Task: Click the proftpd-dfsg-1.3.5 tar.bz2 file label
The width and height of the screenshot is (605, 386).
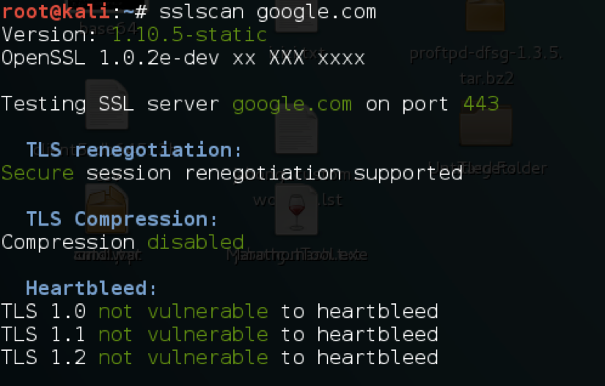Action: click(x=486, y=65)
